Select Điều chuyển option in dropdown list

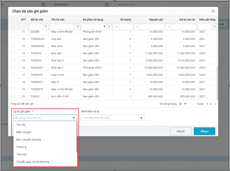tap(24, 132)
